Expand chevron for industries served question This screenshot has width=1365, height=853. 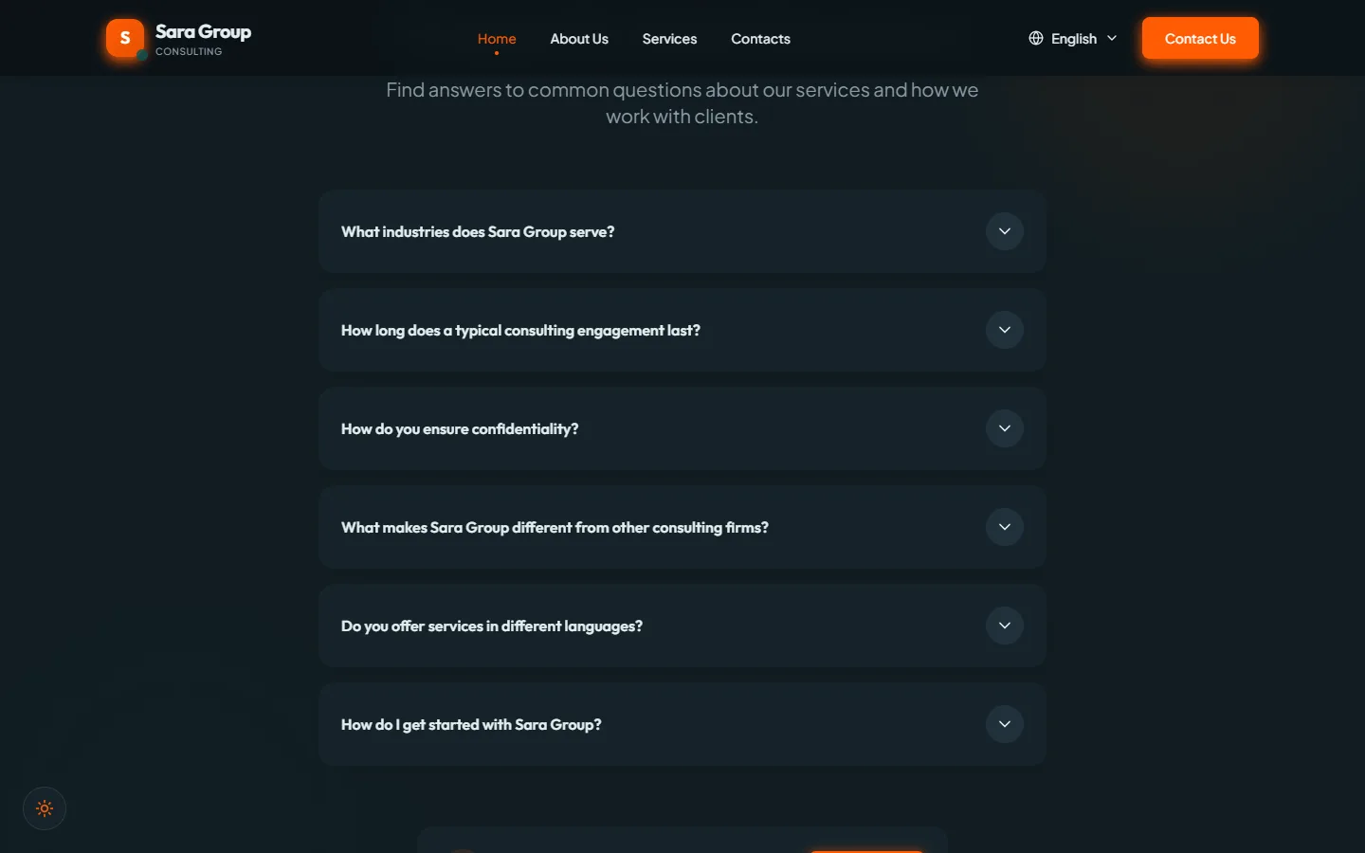(1005, 231)
